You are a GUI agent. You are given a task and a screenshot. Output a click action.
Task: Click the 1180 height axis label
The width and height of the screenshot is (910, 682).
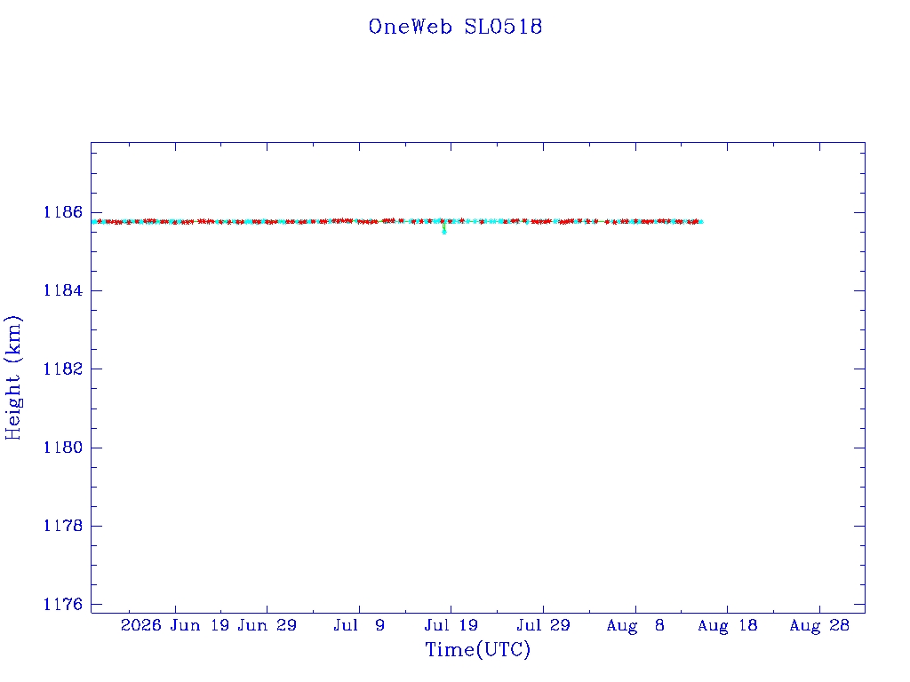(63, 448)
